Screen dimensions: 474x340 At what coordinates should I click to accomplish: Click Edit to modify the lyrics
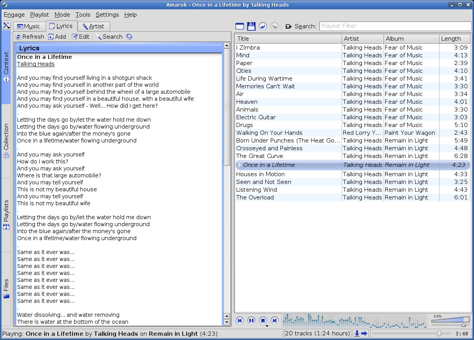(81, 37)
